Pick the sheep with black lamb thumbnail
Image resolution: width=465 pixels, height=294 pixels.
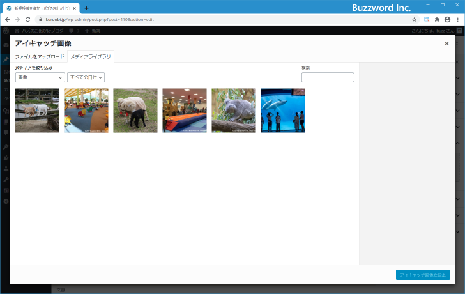(135, 111)
